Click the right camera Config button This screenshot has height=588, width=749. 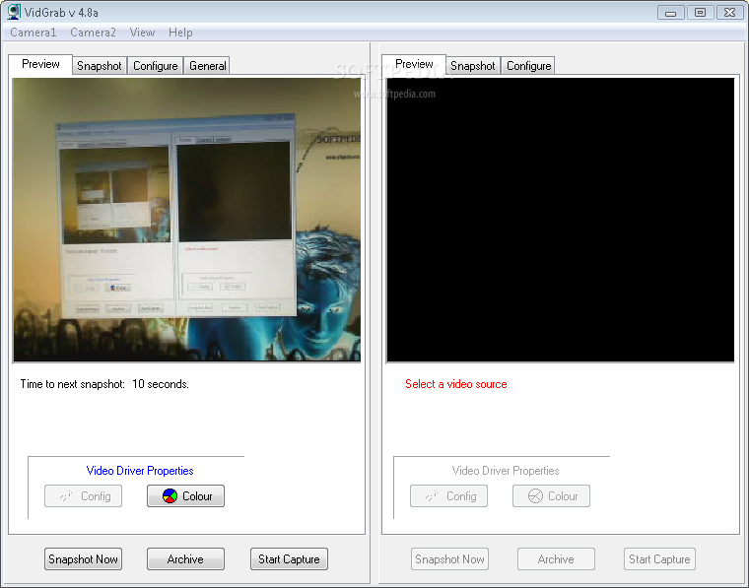pyautogui.click(x=449, y=495)
